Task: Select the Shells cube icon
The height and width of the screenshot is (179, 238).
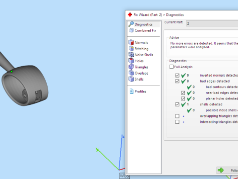Action: pos(131,79)
